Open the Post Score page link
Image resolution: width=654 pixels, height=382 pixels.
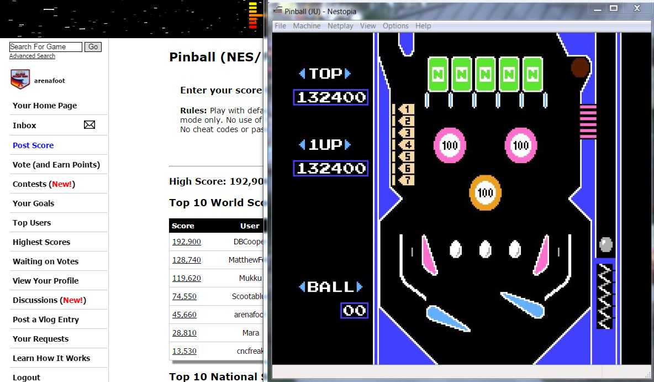click(33, 145)
